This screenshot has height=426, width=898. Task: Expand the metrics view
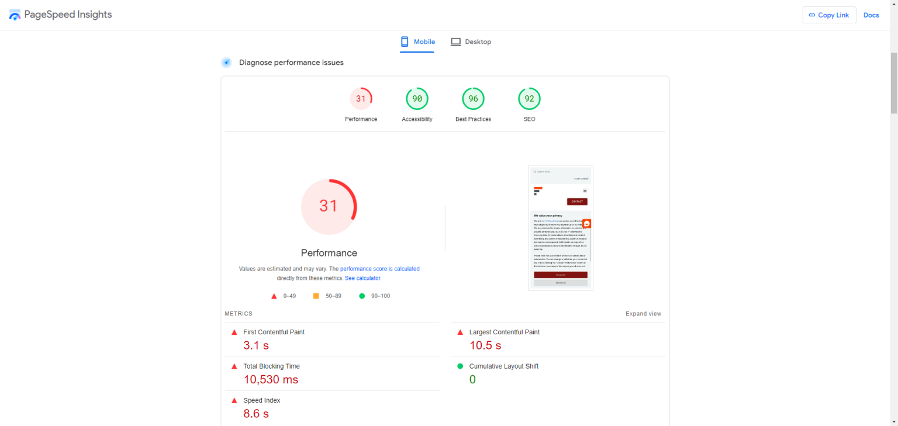point(643,314)
